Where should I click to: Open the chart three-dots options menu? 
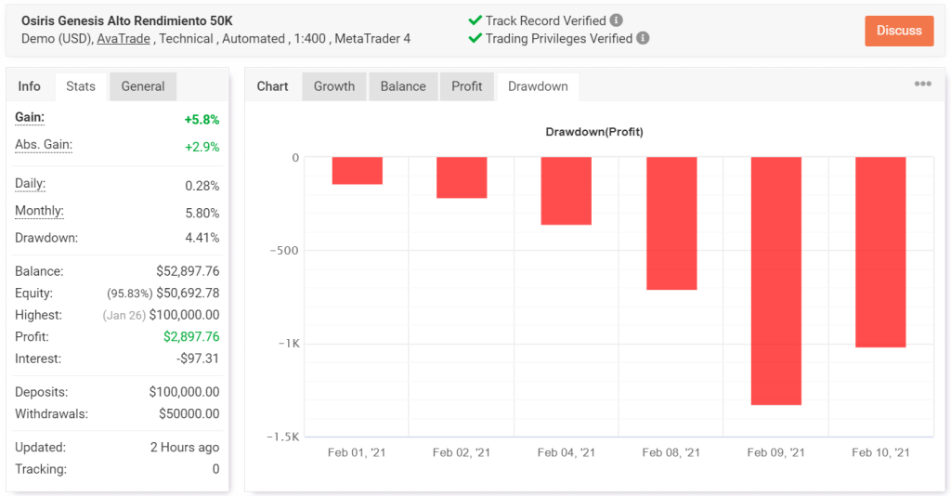[922, 84]
